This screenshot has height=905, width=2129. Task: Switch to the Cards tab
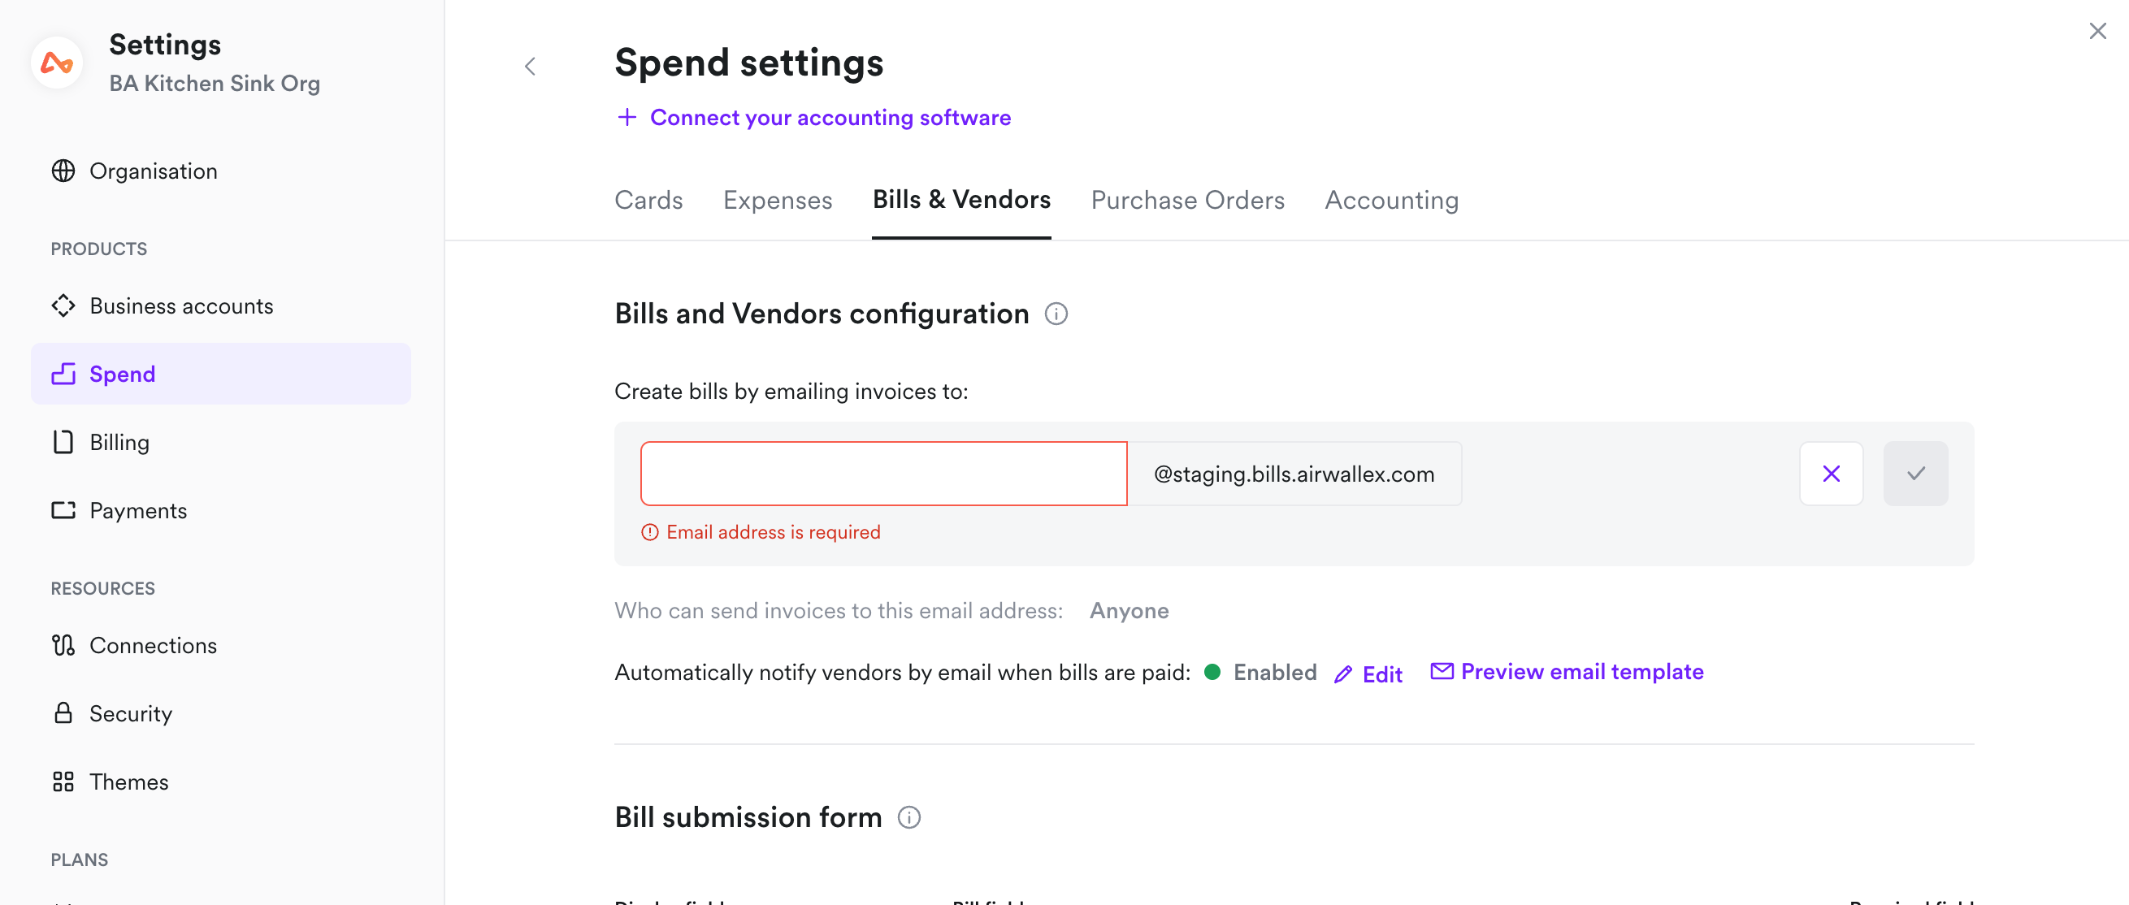click(x=648, y=200)
